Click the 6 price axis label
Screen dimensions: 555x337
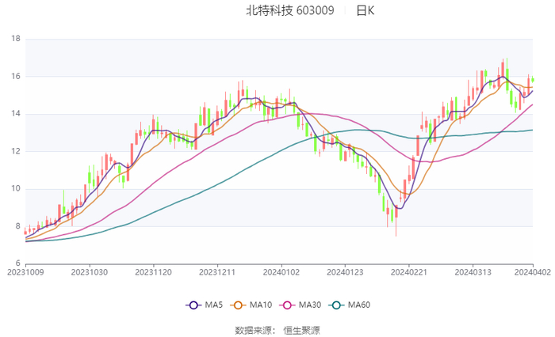tap(17, 263)
